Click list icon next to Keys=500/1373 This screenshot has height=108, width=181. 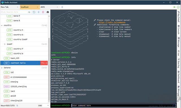17,105
